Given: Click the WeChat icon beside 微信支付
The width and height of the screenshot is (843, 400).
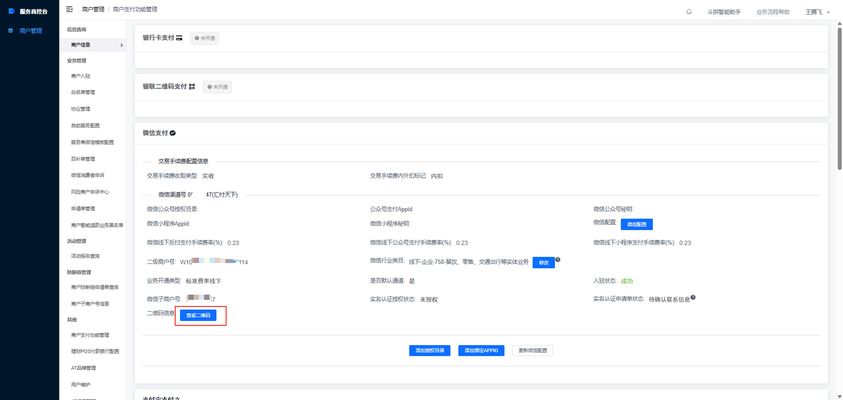Looking at the screenshot, I should pos(173,133).
